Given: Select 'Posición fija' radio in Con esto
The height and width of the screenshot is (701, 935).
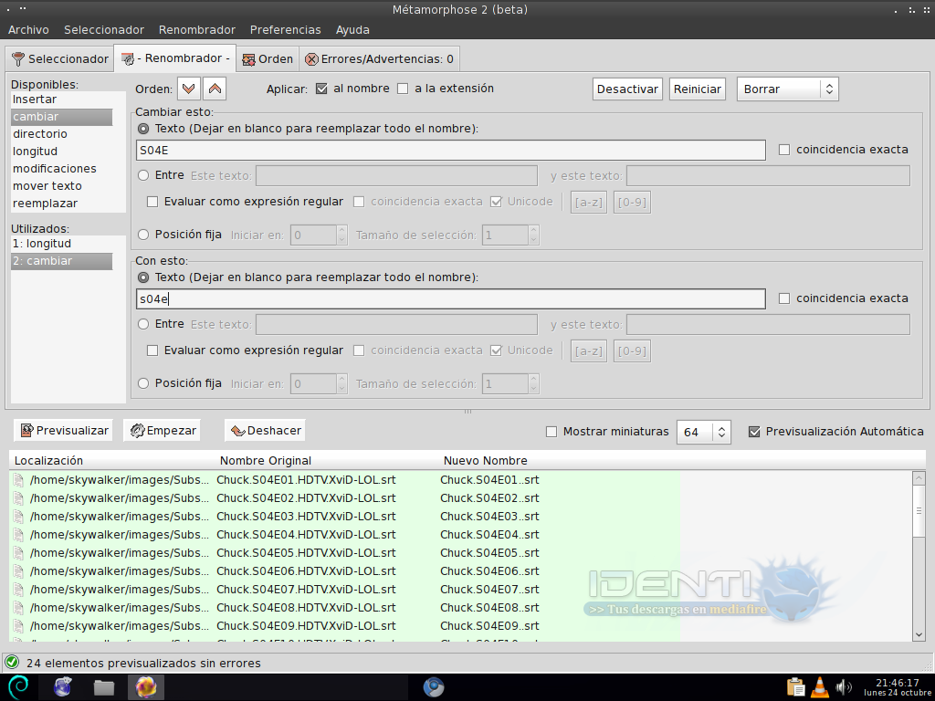Looking at the screenshot, I should point(143,383).
